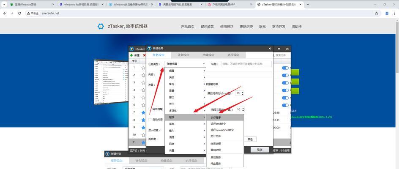The height and width of the screenshot is (169, 399).
Task: Toggle the enable switch for task 3
Action: pos(285,83)
